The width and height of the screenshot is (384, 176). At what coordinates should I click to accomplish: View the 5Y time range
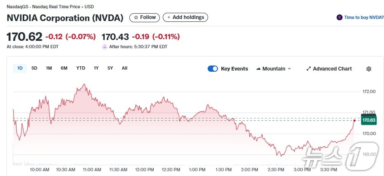click(x=110, y=68)
